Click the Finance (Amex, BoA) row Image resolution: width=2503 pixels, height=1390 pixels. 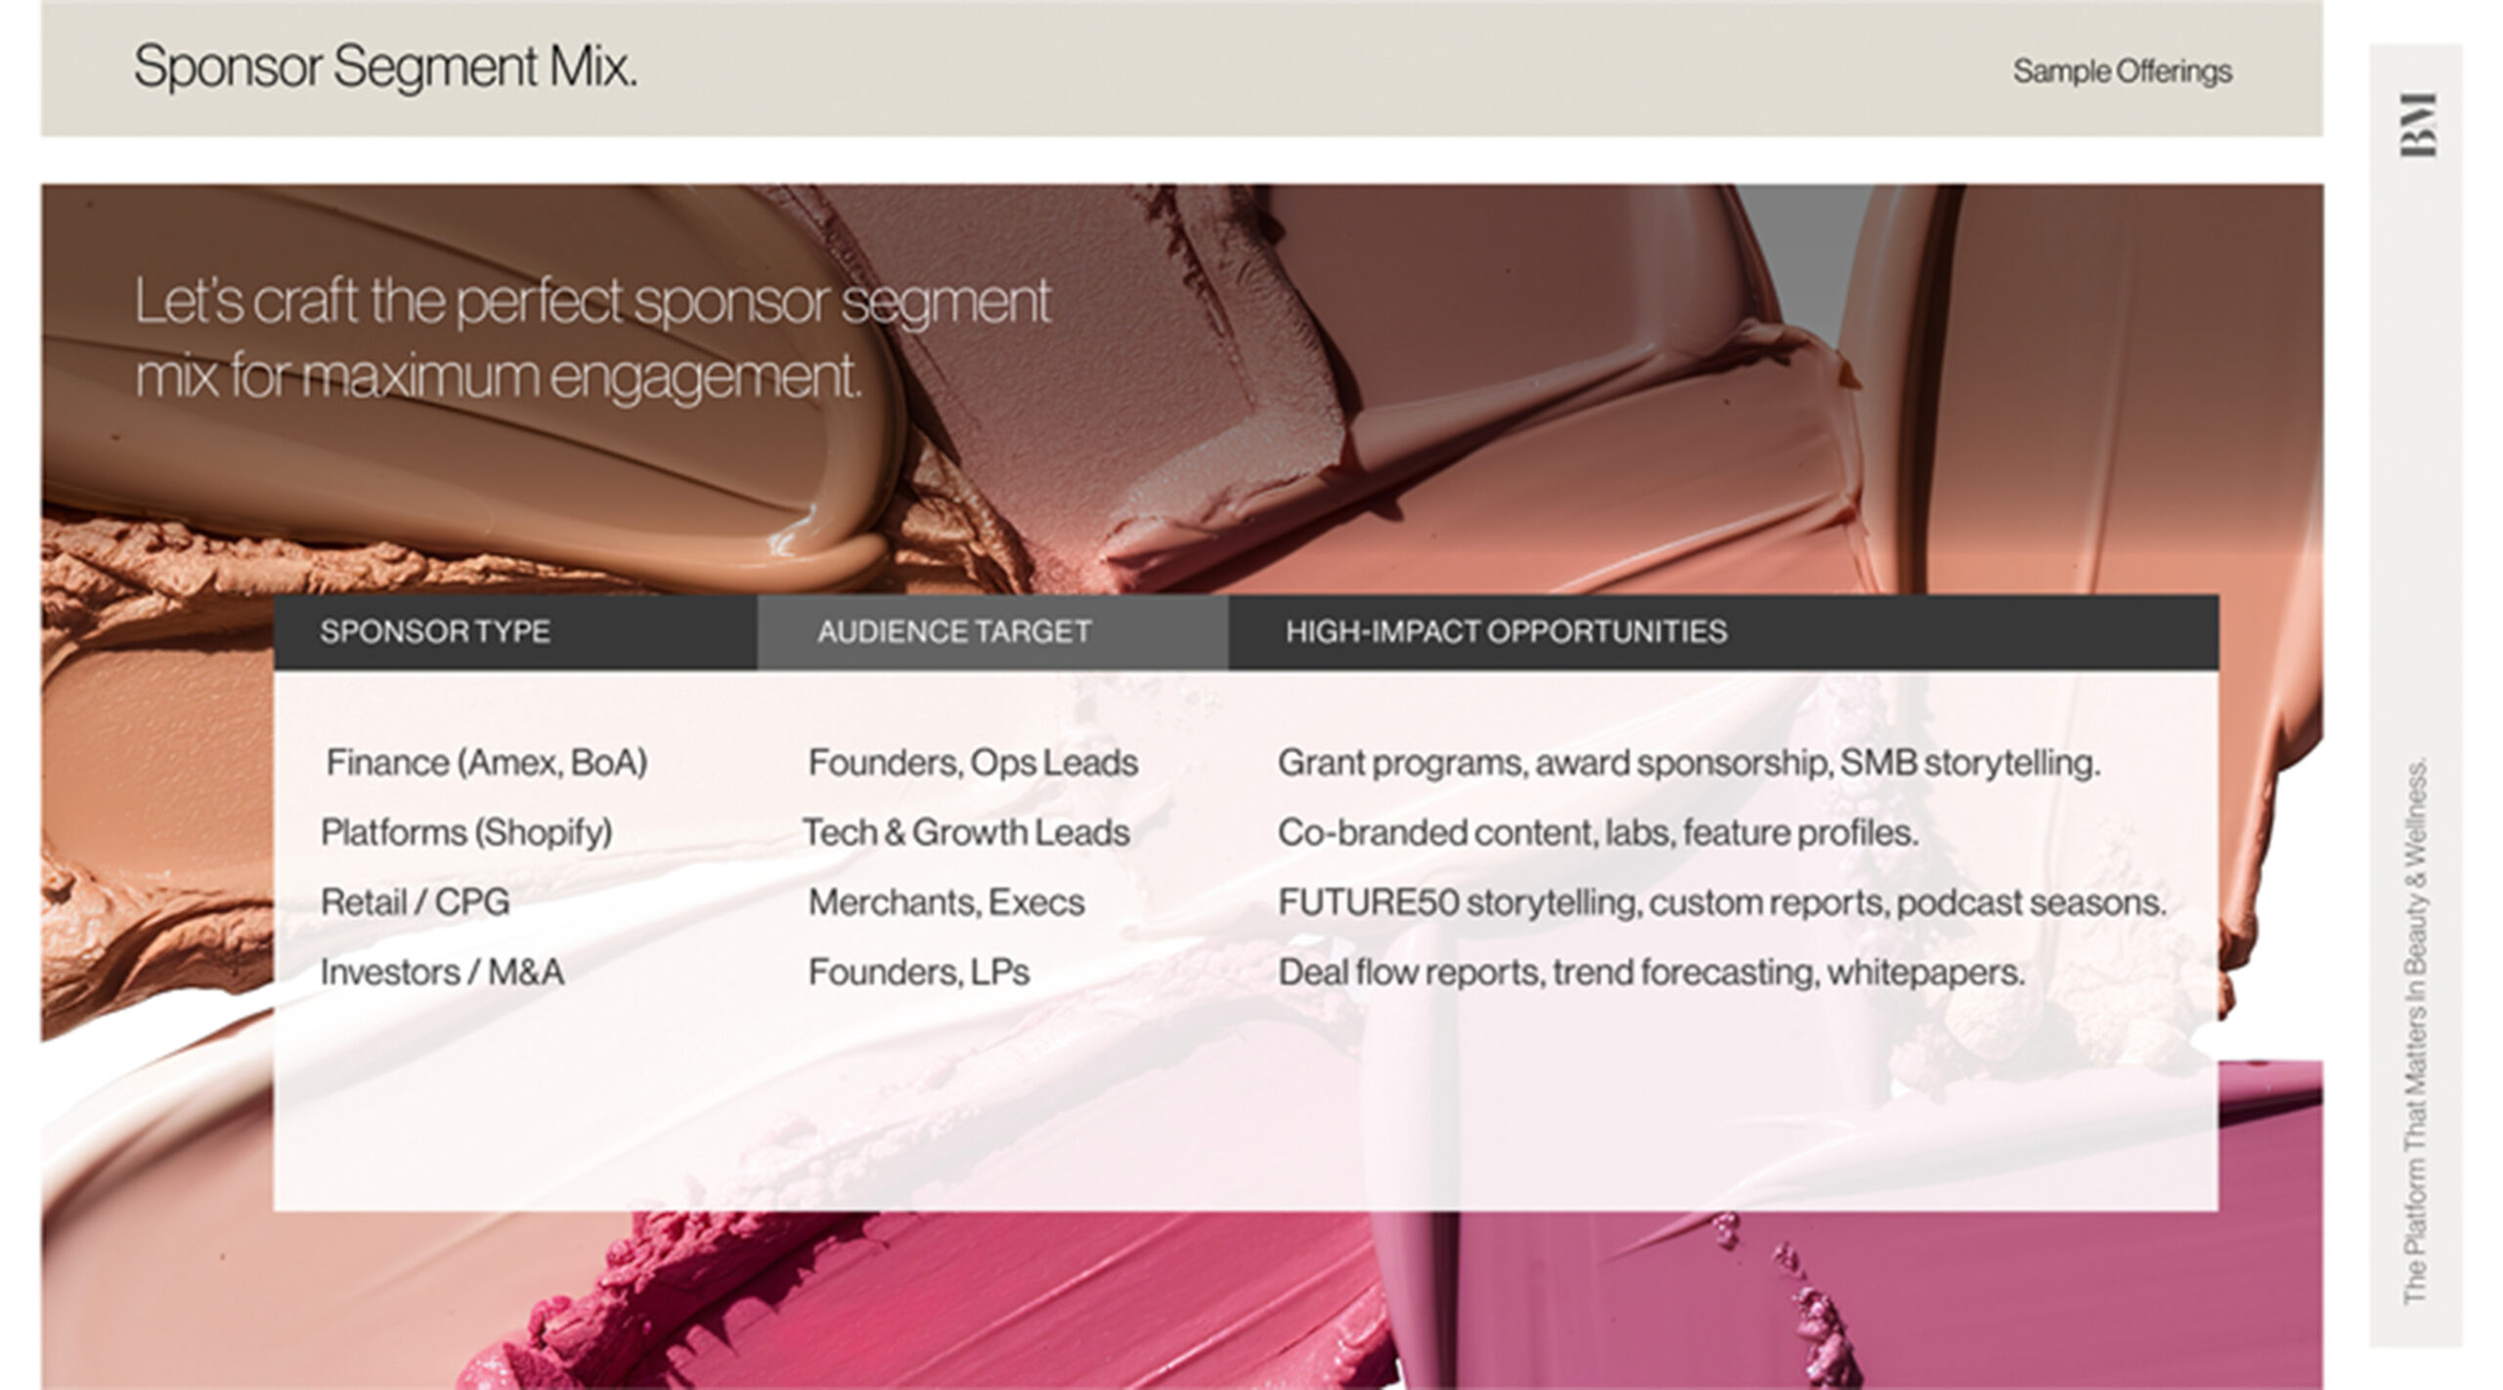(x=486, y=762)
